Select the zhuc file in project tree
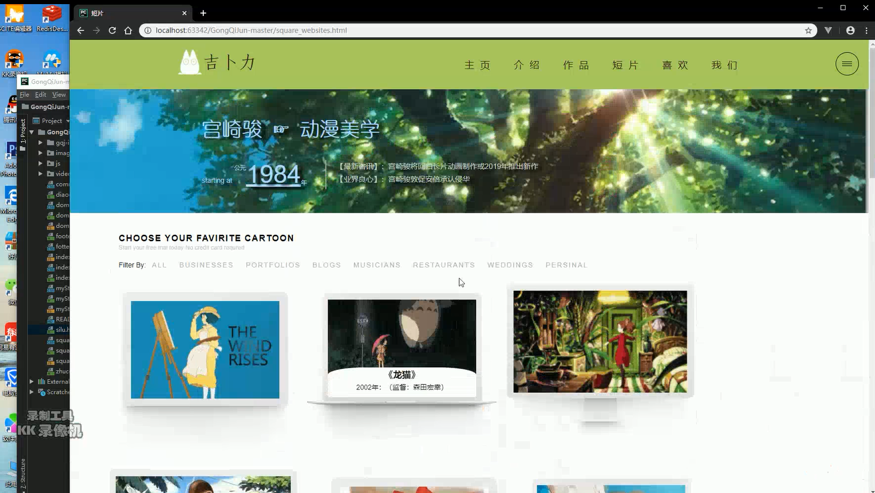 pyautogui.click(x=58, y=371)
